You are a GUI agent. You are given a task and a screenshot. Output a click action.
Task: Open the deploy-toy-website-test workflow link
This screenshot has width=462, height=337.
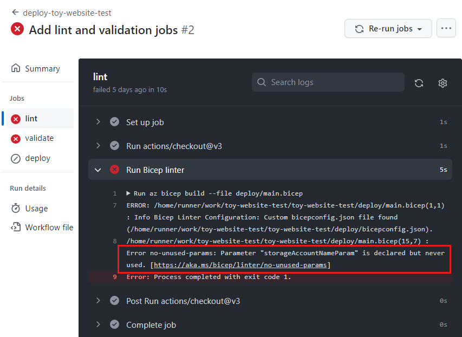[x=67, y=13]
